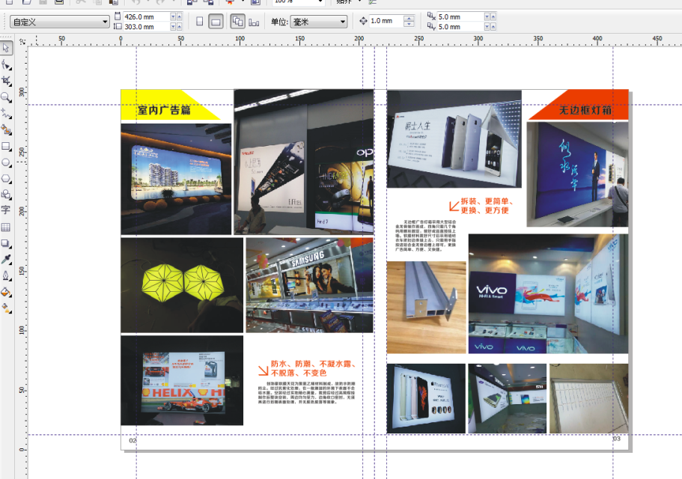The image size is (682, 479).
Task: Select the Interactive fill tool
Action: [6, 308]
